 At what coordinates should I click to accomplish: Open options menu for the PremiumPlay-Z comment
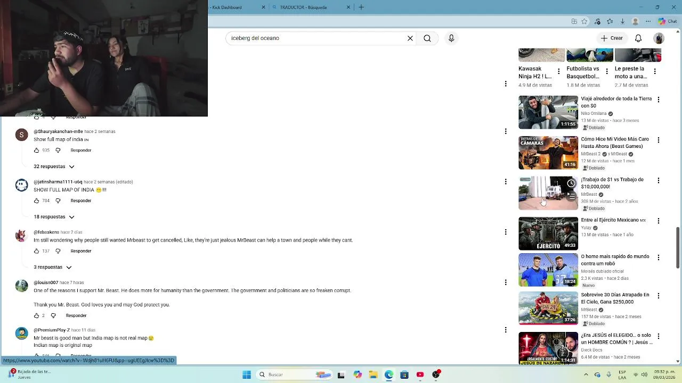click(506, 330)
